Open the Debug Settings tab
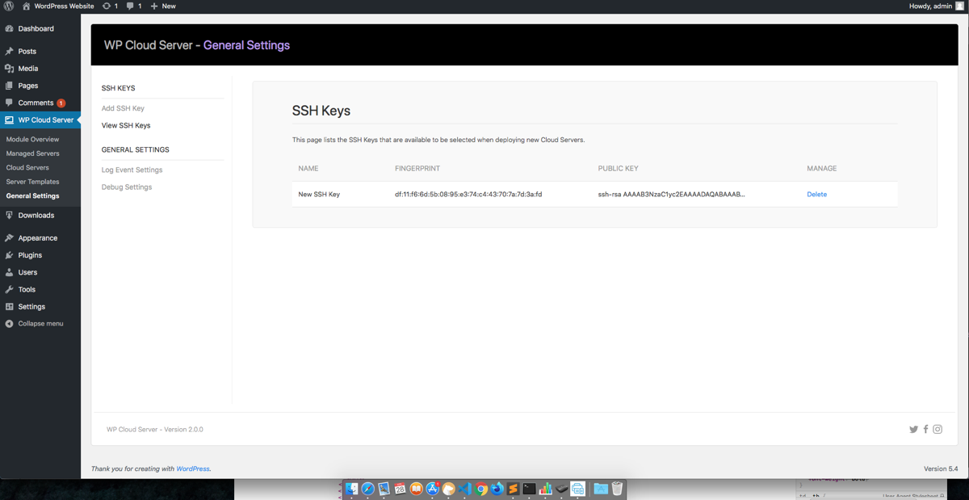The width and height of the screenshot is (969, 500). coord(127,187)
